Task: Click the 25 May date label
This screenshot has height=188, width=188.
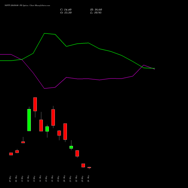Action: click(83, 179)
